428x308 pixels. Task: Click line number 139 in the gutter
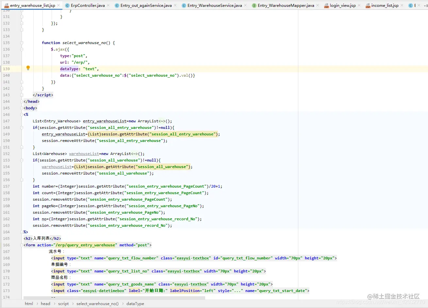click(6, 69)
